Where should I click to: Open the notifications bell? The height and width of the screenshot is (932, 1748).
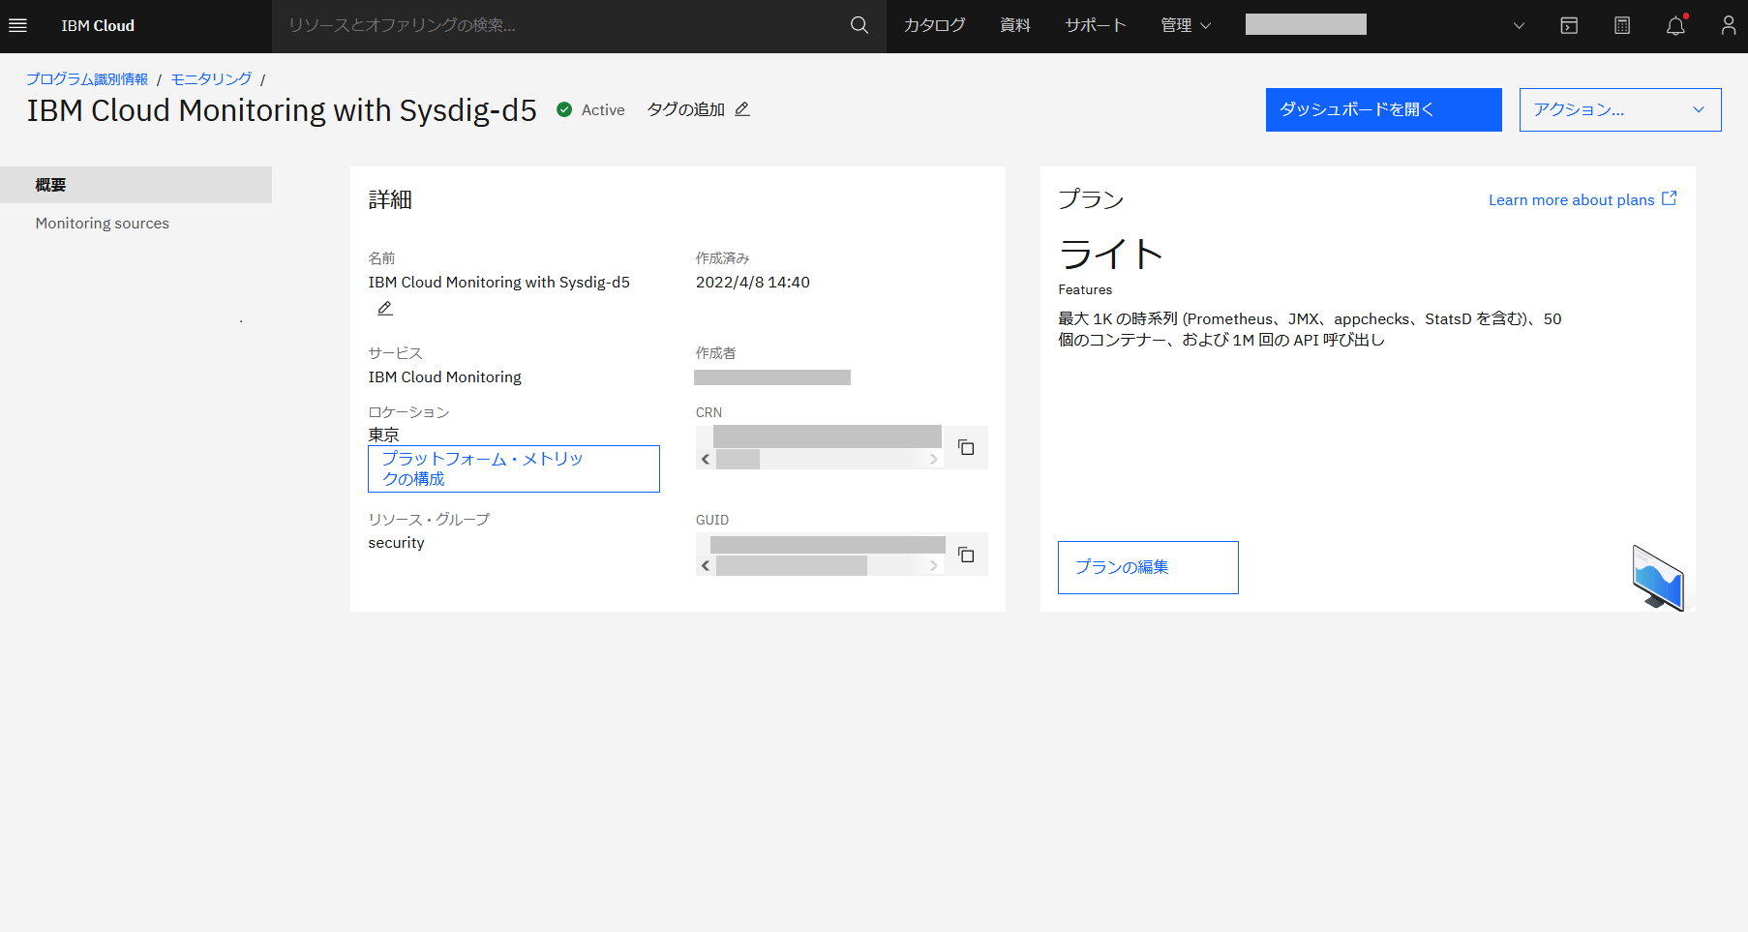(x=1676, y=26)
